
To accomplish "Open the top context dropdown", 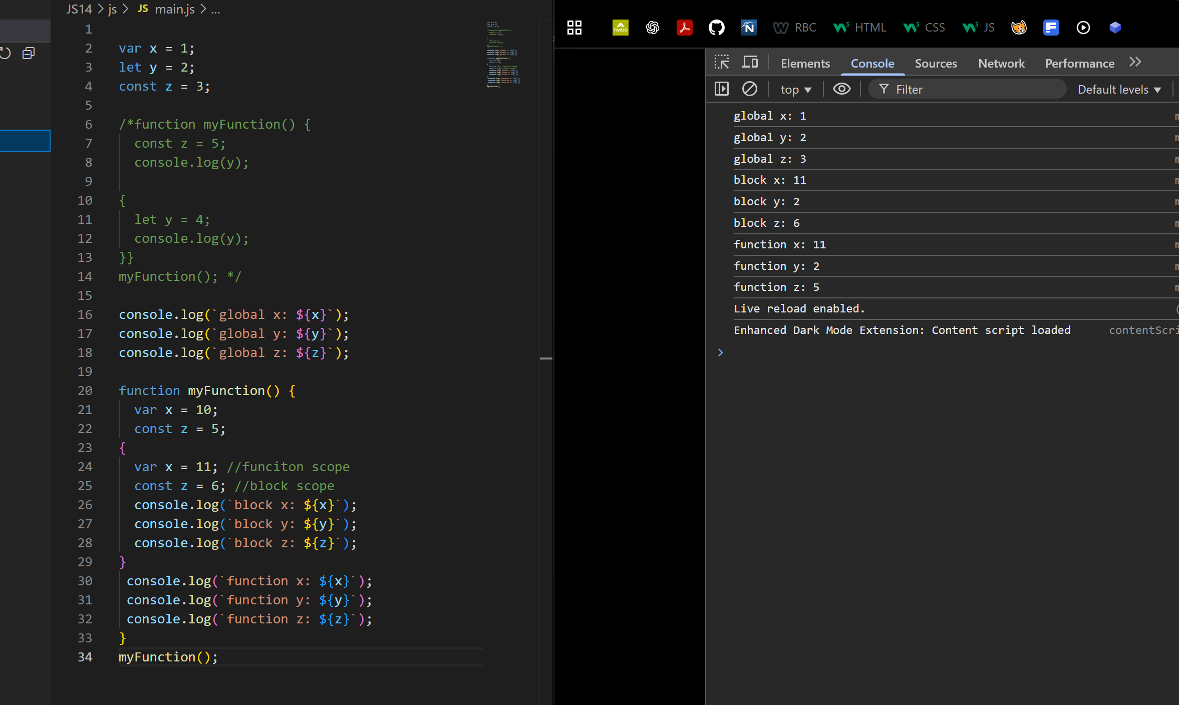I will [x=795, y=90].
